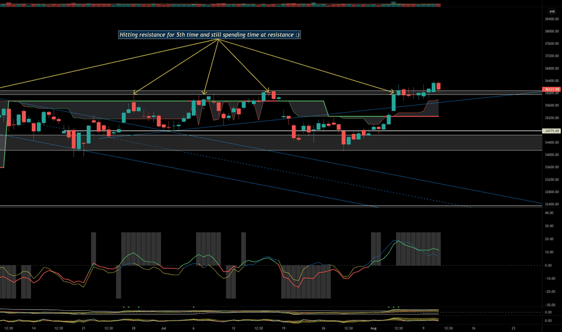Select the red 36121.00 current price label
The image size is (562, 332).
pyautogui.click(x=551, y=89)
